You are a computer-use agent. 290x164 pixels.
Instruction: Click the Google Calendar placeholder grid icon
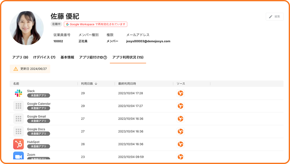click(19, 106)
